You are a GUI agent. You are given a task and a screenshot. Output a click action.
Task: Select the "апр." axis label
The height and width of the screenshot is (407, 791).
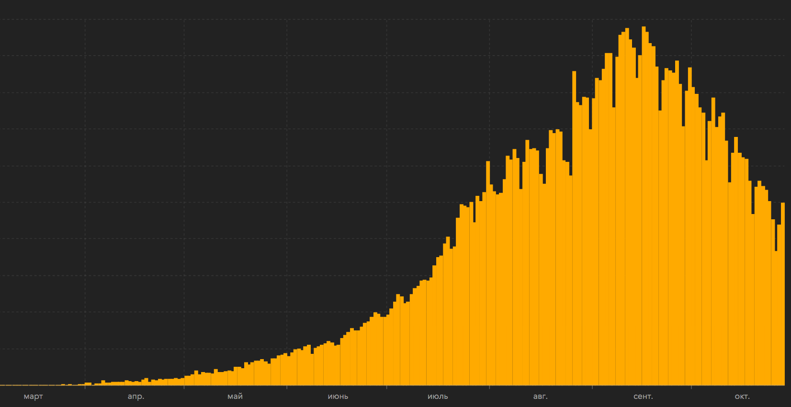(x=136, y=396)
